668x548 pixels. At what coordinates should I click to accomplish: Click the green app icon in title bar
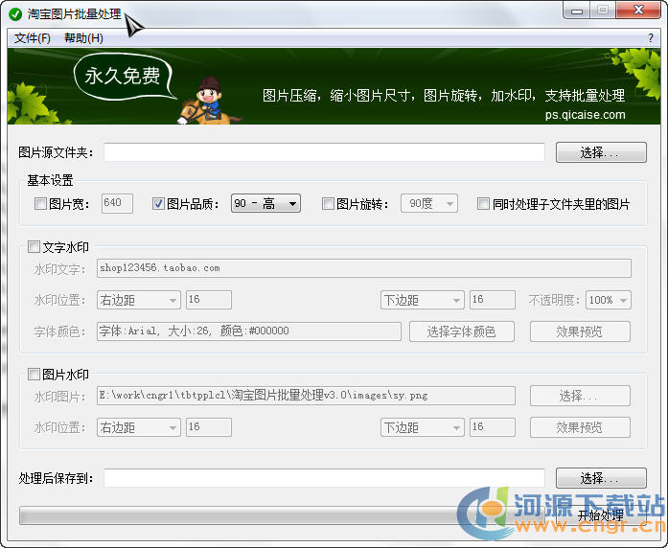14,13
